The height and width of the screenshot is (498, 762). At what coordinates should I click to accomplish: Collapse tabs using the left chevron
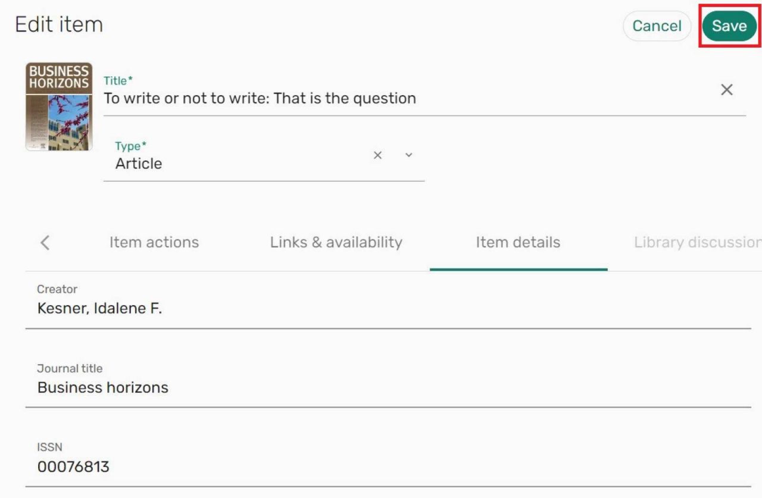click(45, 242)
